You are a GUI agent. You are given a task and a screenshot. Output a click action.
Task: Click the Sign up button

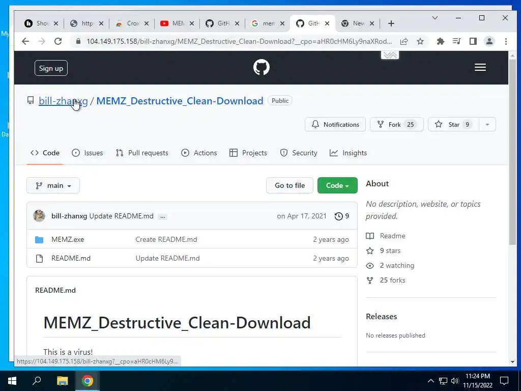51,68
